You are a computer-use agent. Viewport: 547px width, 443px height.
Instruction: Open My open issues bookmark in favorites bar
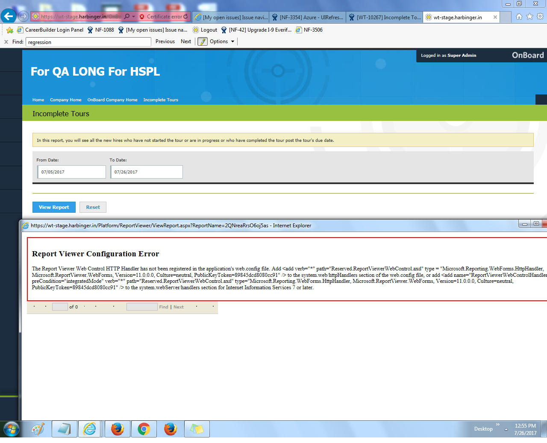click(x=153, y=30)
